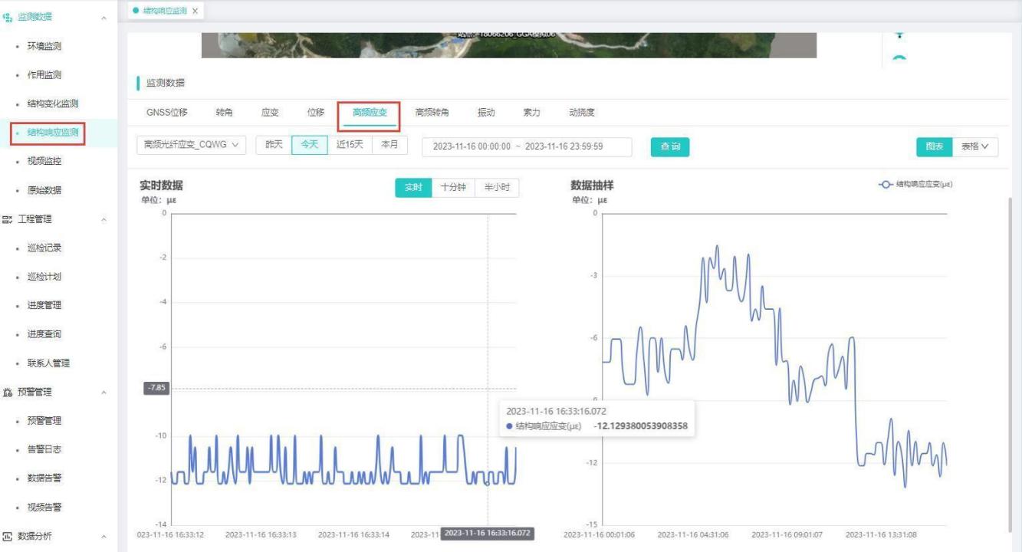1022x552 pixels.
Task: Switch the interval to 半小时
Action: [x=497, y=188]
